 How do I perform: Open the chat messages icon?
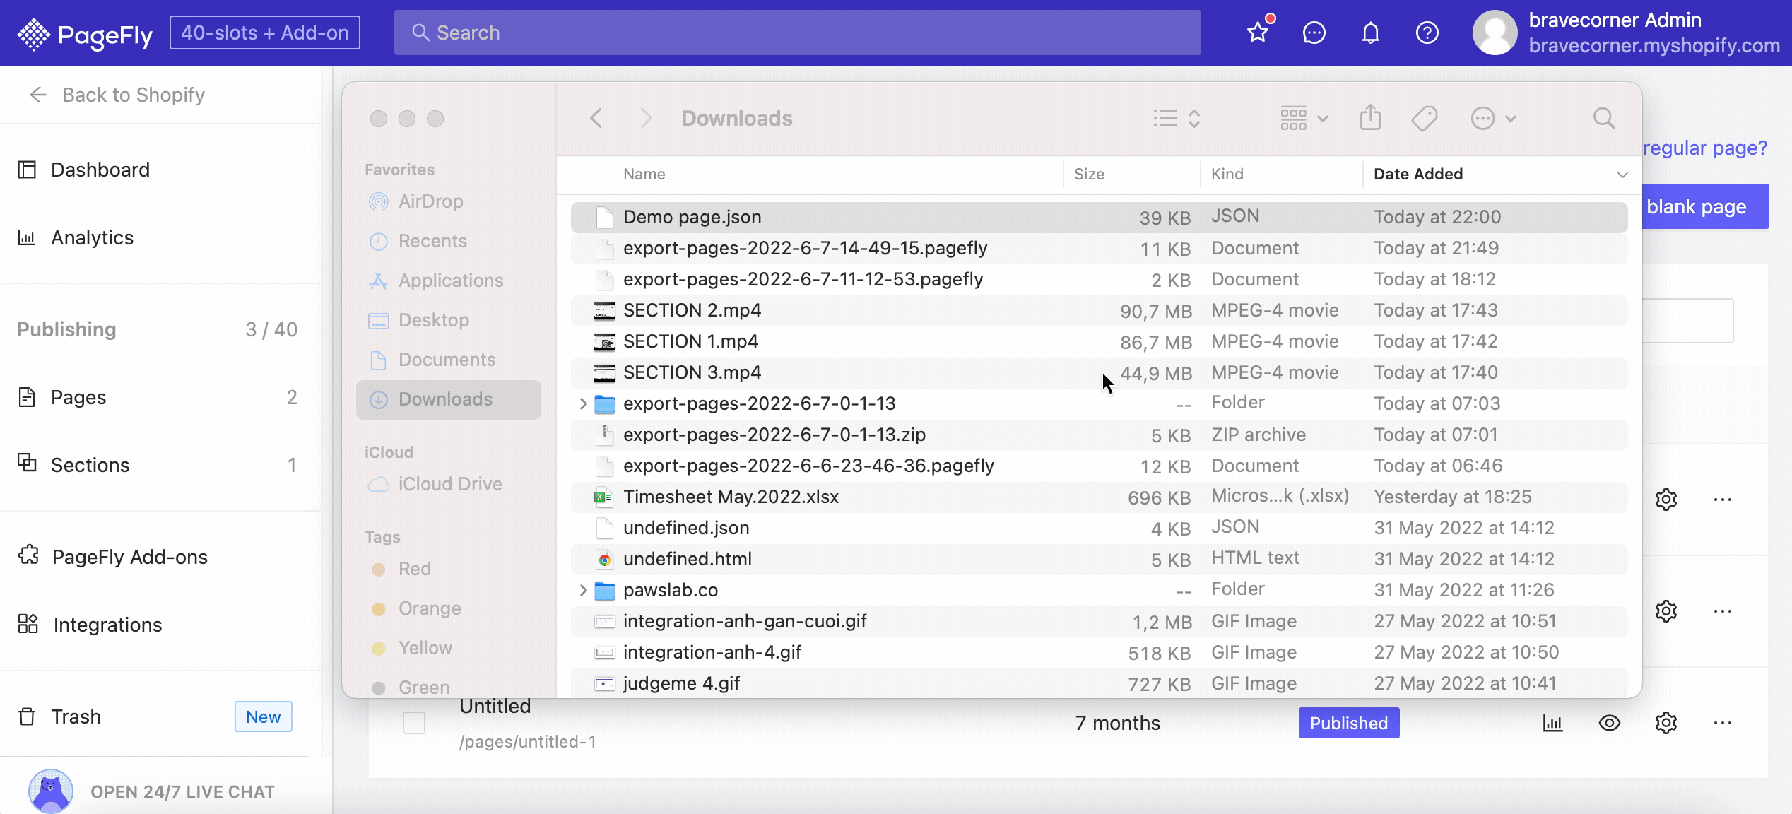tap(1314, 33)
